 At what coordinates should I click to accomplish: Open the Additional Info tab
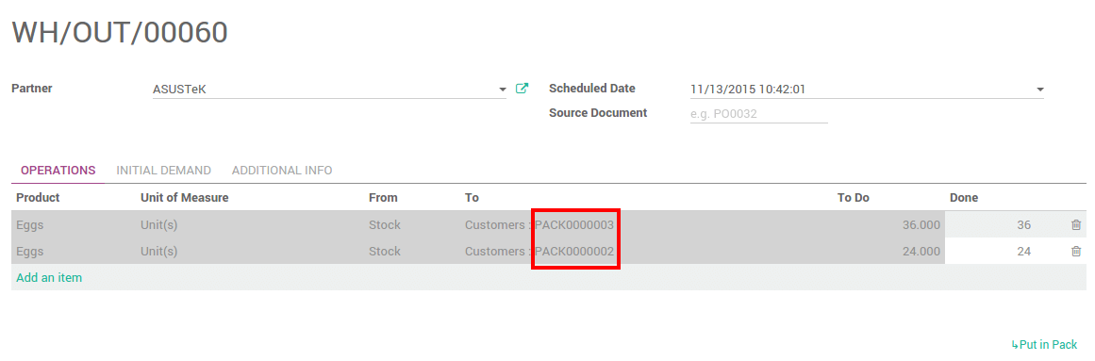click(x=282, y=171)
